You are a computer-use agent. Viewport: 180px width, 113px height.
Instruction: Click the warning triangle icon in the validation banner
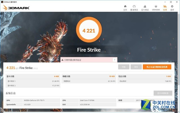[62, 60]
